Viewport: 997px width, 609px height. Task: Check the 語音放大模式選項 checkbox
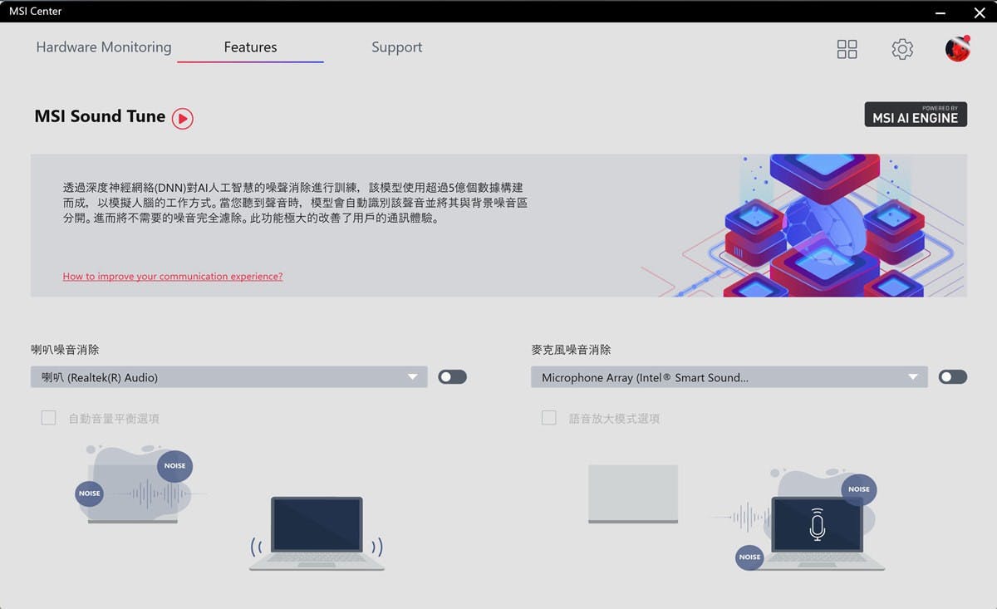click(x=549, y=418)
